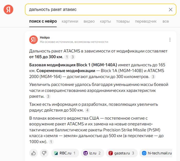The width and height of the screenshot is (180, 161).
Task: Expand the все tab list
Action: point(166,21)
